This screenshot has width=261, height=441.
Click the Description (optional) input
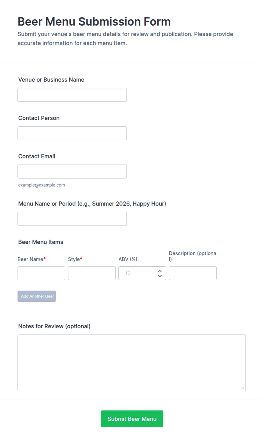pyautogui.click(x=193, y=273)
